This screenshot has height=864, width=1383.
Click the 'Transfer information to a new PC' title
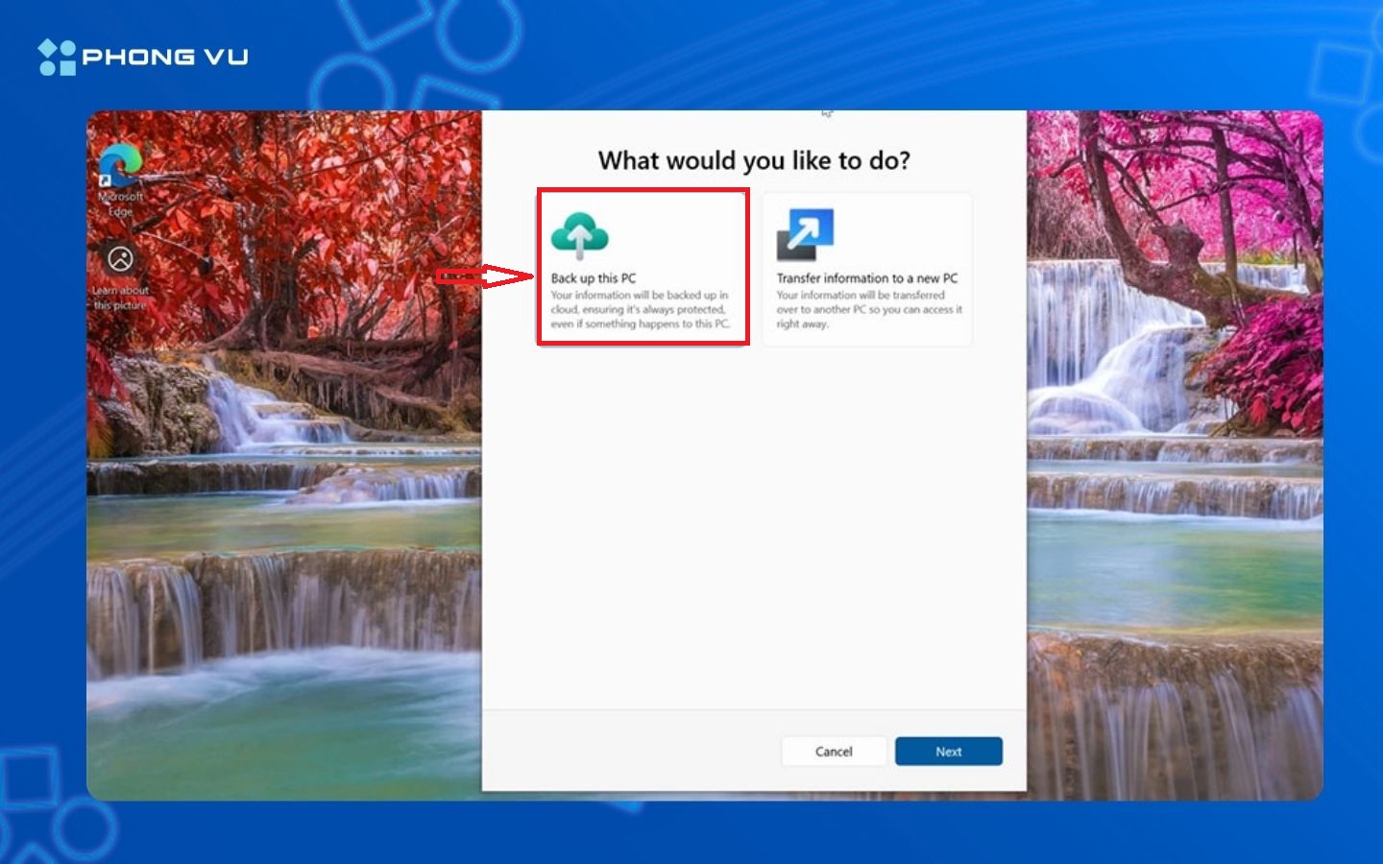tap(867, 278)
